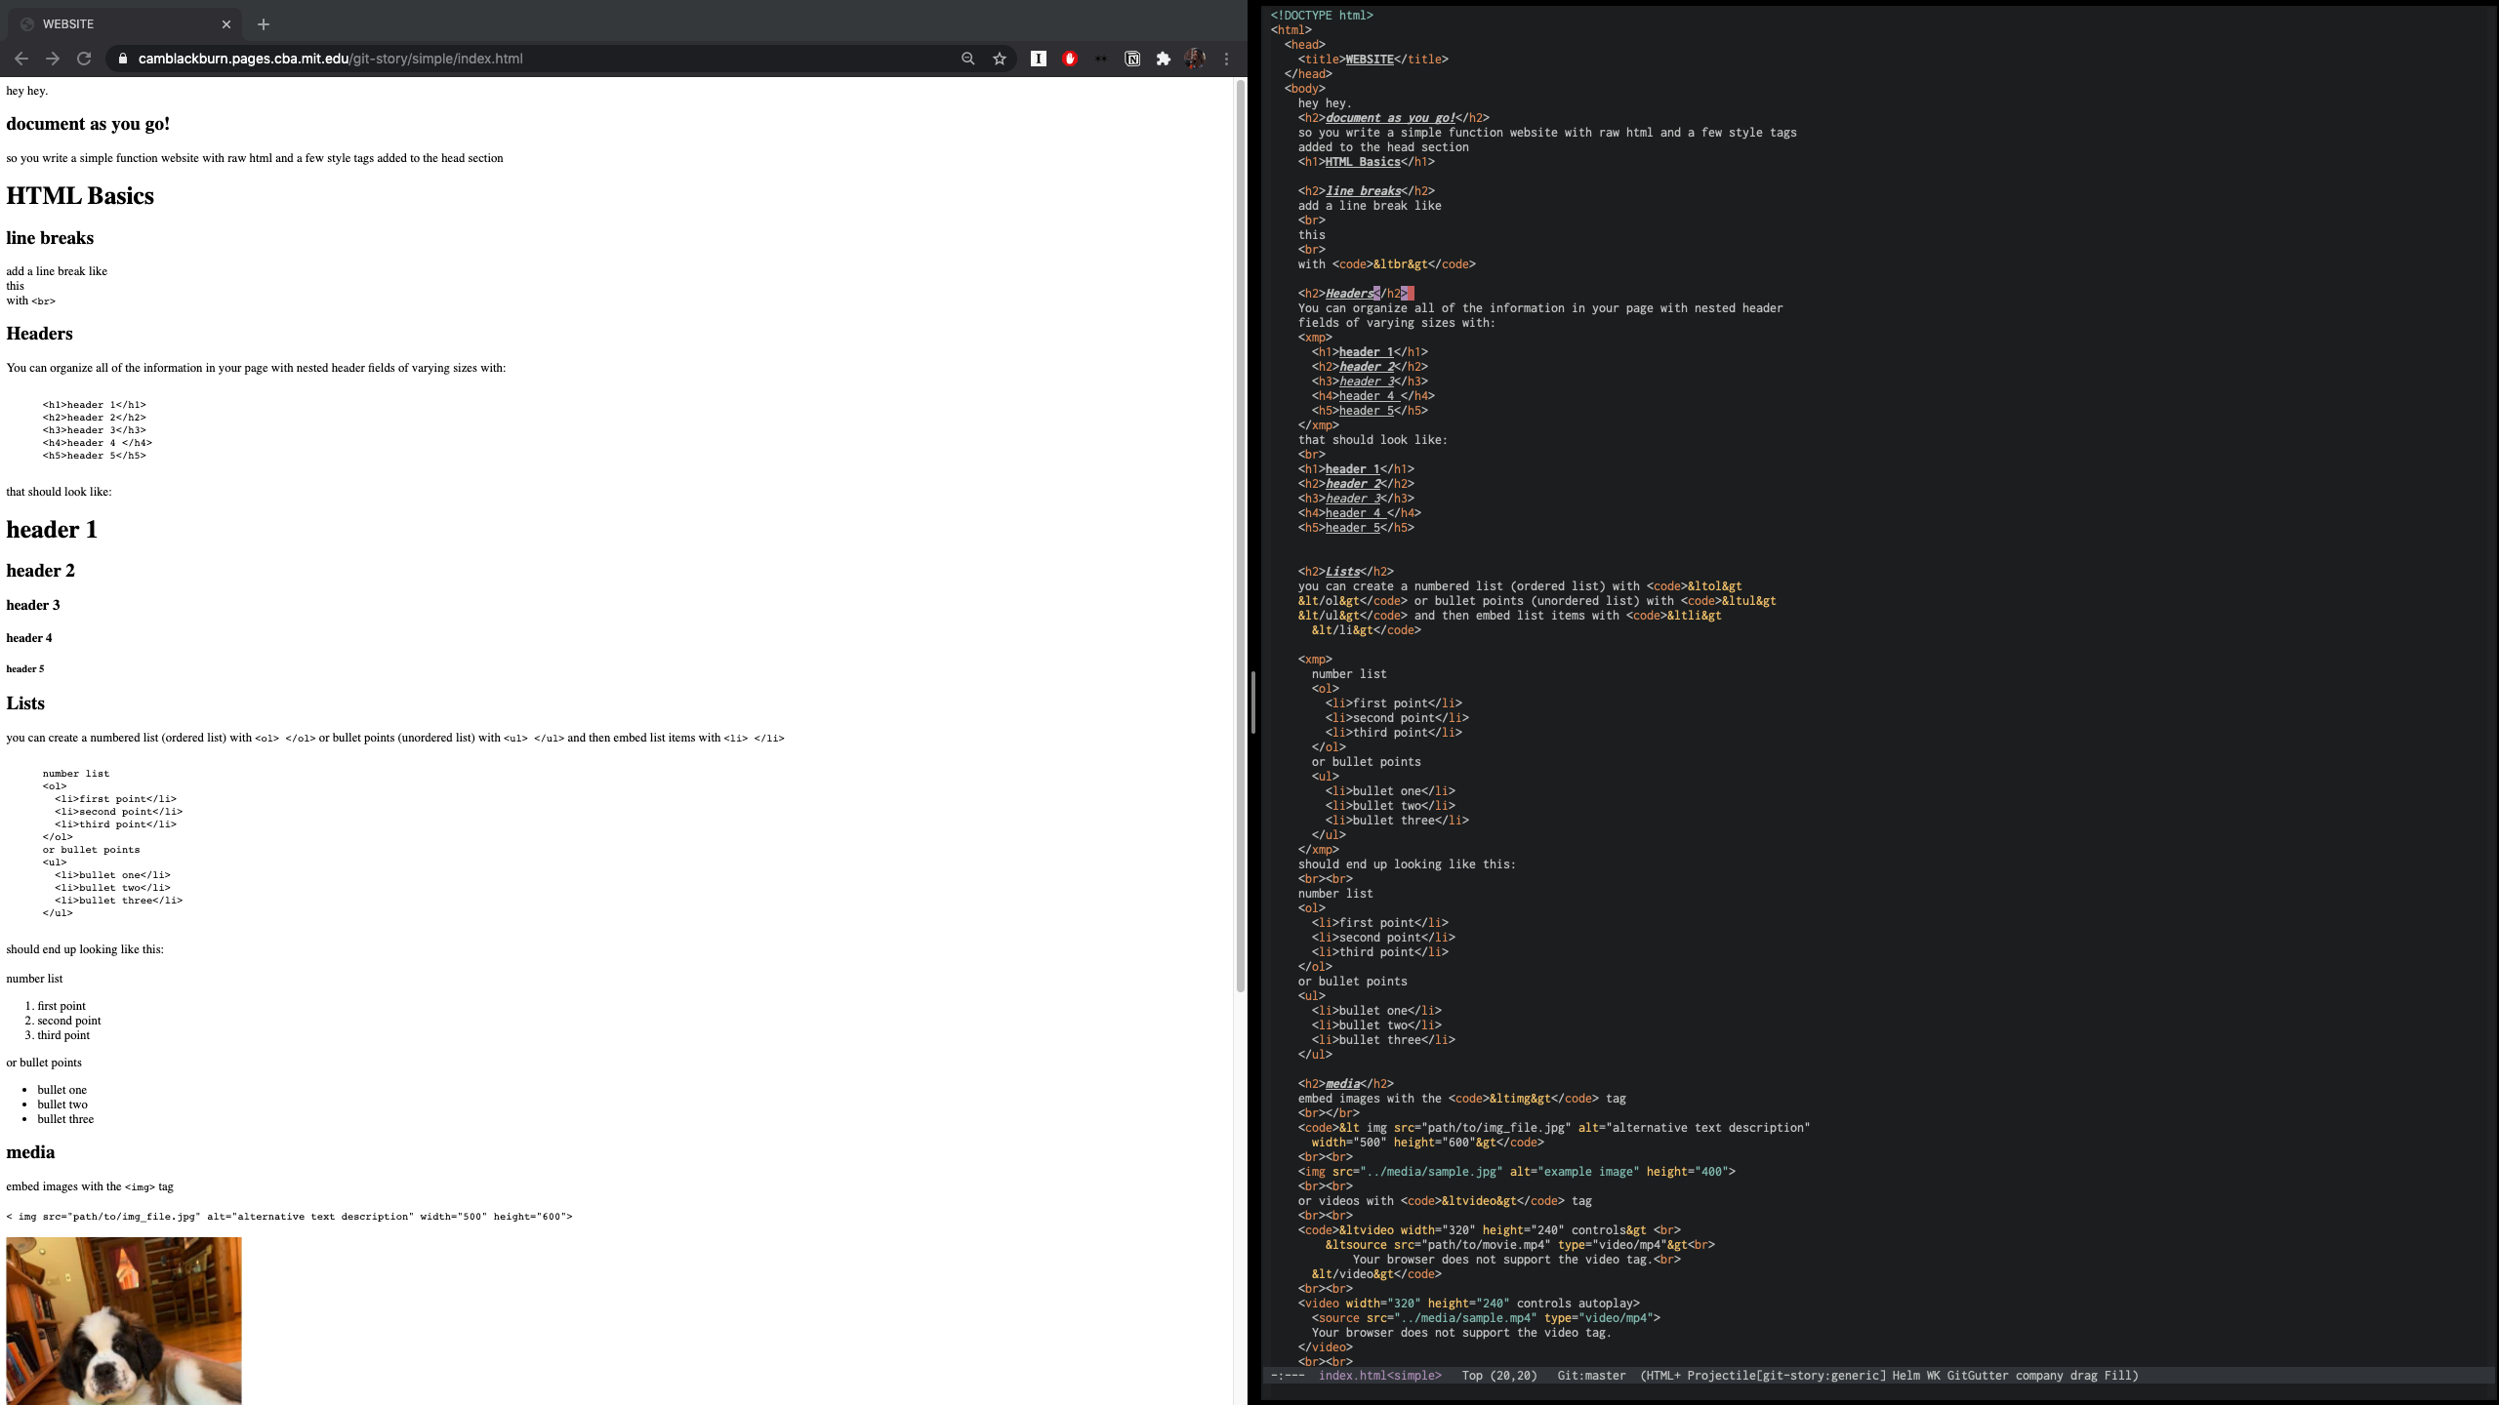Click the puzzle piece extensions icon

click(x=1164, y=59)
